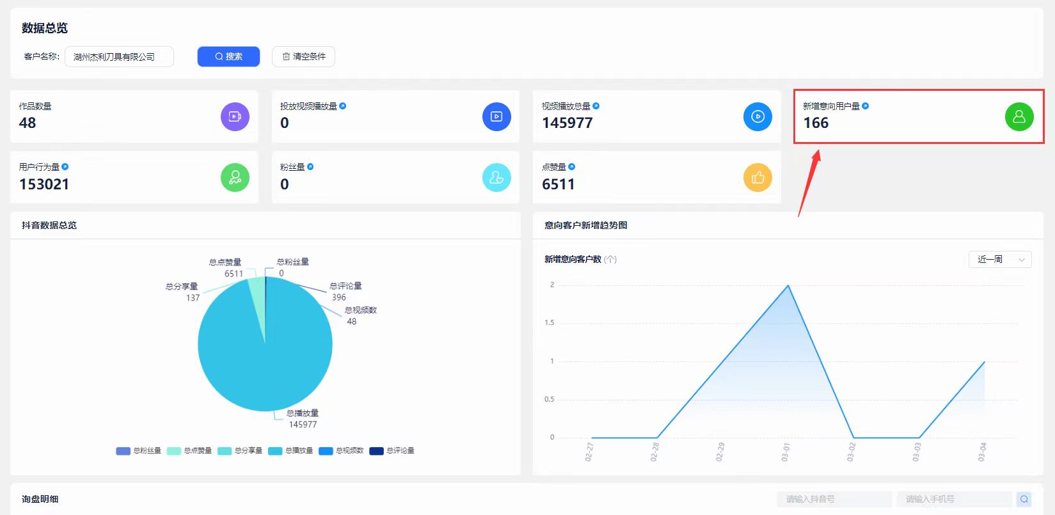Click the 请输入抖音号 input field

pyautogui.click(x=834, y=499)
